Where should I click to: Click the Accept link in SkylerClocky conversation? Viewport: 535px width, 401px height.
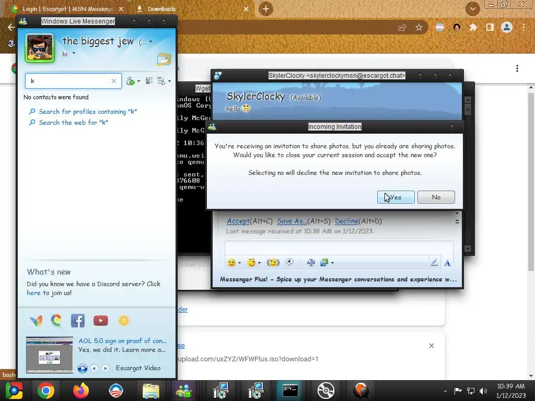point(238,221)
